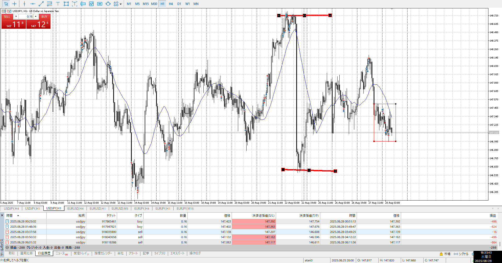The height and width of the screenshot is (263, 502).
Task: Toggle the M15 timeframe button
Action: pos(146,4)
